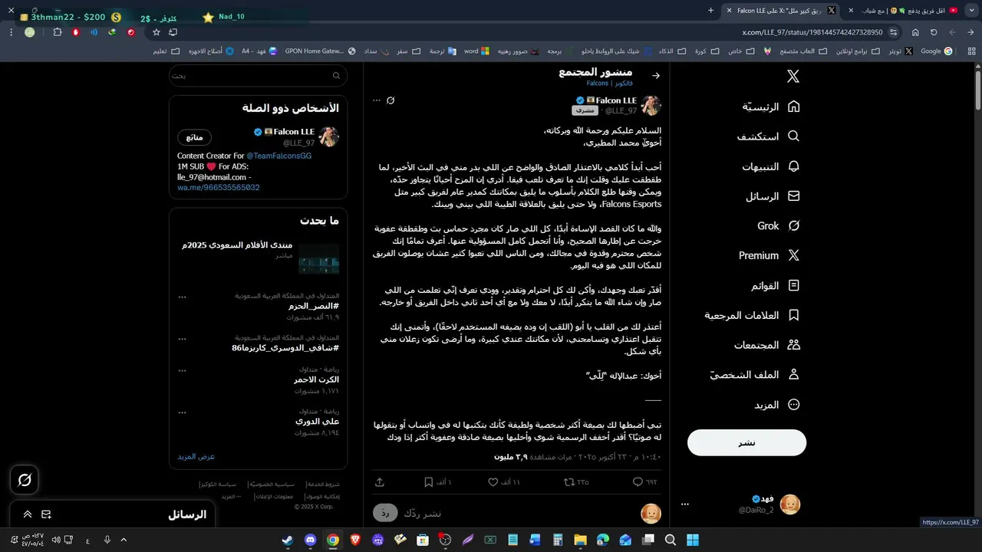Click Falcon LLE avatar in post
This screenshot has height=552, width=982.
(651, 105)
